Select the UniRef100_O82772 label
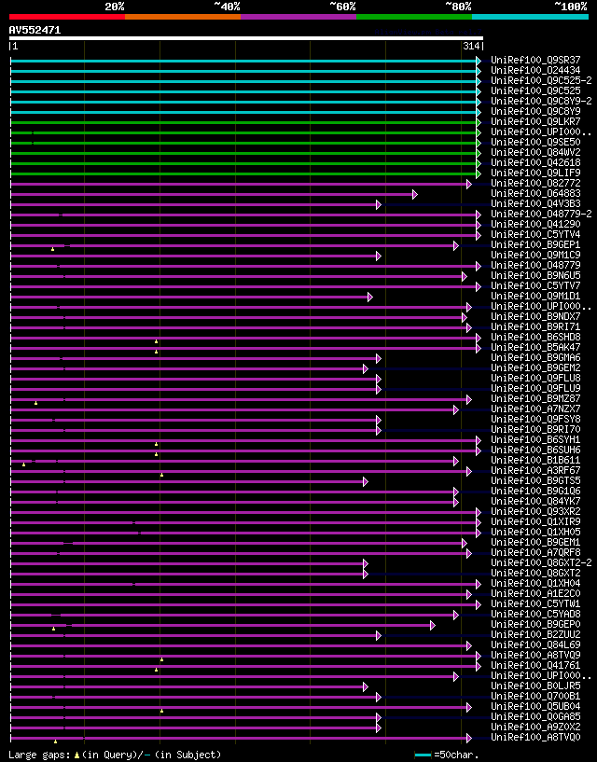The image size is (597, 762). point(535,183)
